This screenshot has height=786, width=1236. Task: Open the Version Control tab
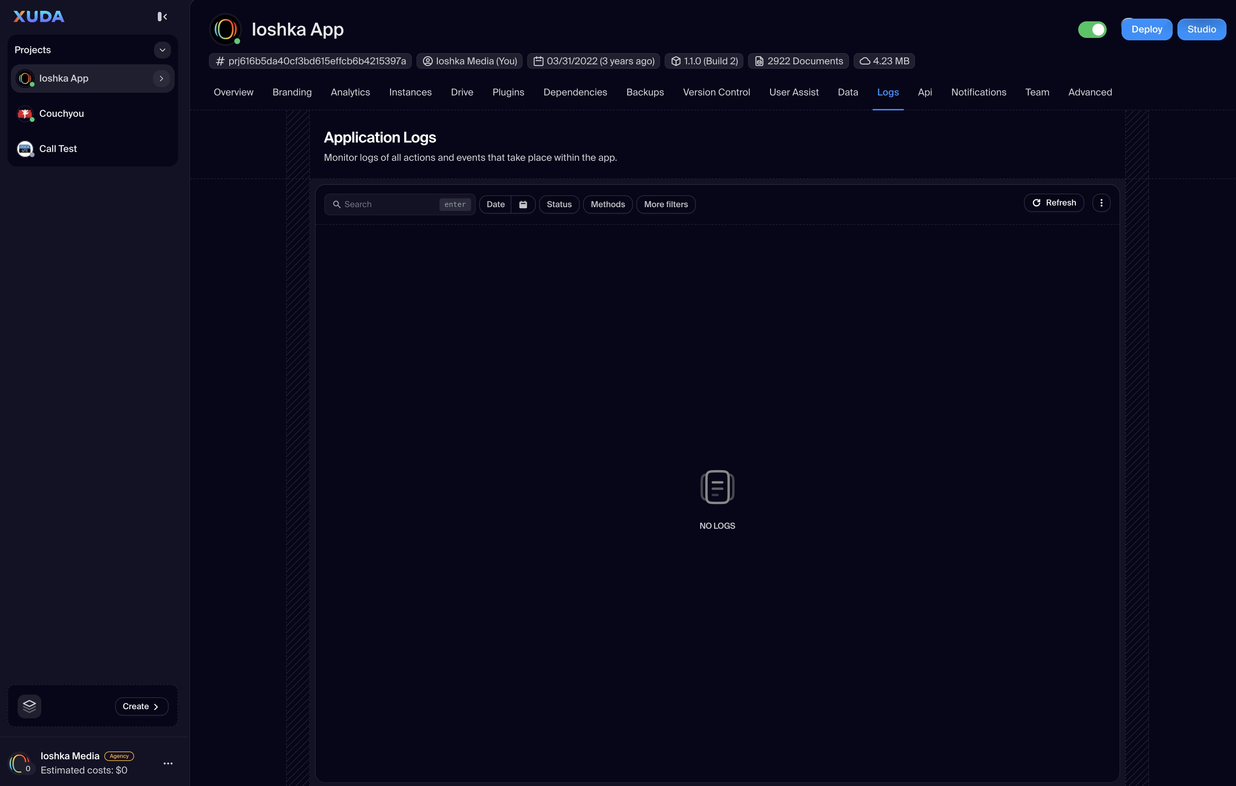click(x=716, y=92)
